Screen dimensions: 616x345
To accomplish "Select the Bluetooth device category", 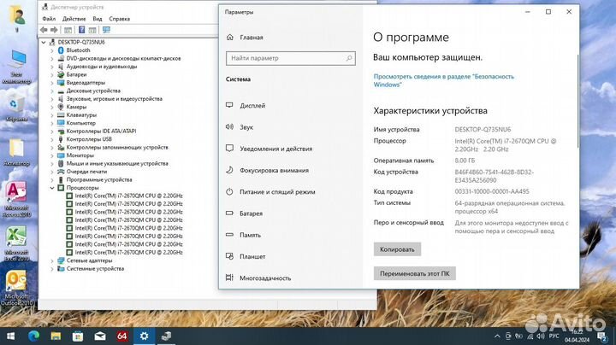I will (78, 50).
